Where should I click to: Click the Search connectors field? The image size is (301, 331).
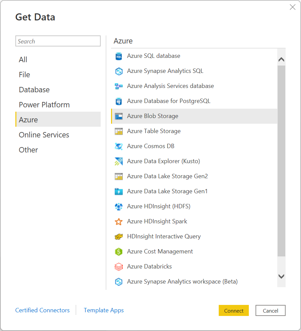point(58,41)
